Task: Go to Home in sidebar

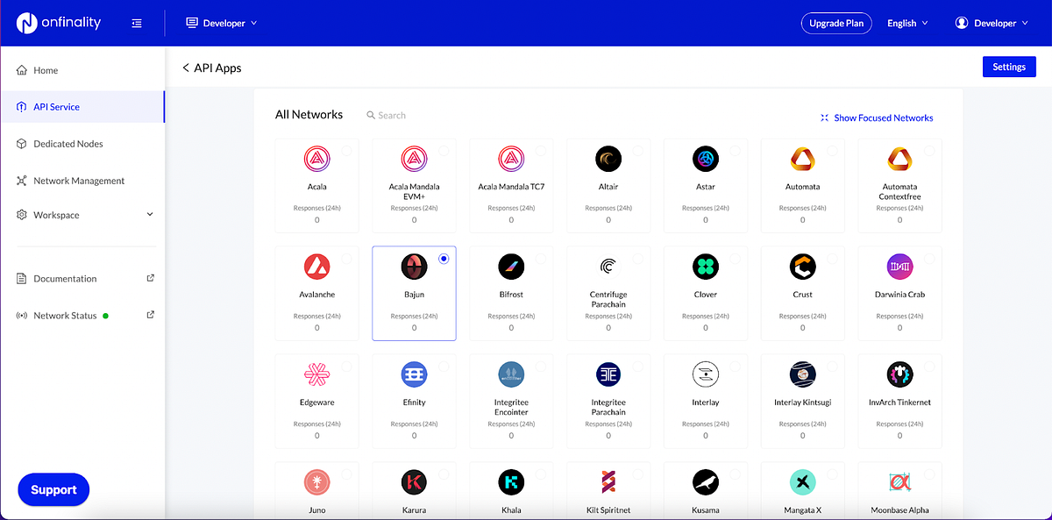Action: click(x=82, y=70)
